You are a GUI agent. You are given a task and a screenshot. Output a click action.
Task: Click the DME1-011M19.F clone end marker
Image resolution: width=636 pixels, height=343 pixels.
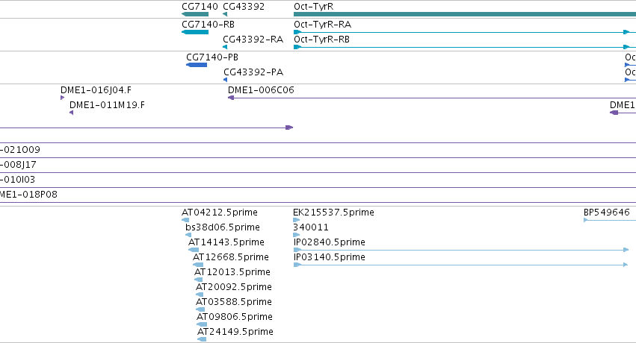72,113
